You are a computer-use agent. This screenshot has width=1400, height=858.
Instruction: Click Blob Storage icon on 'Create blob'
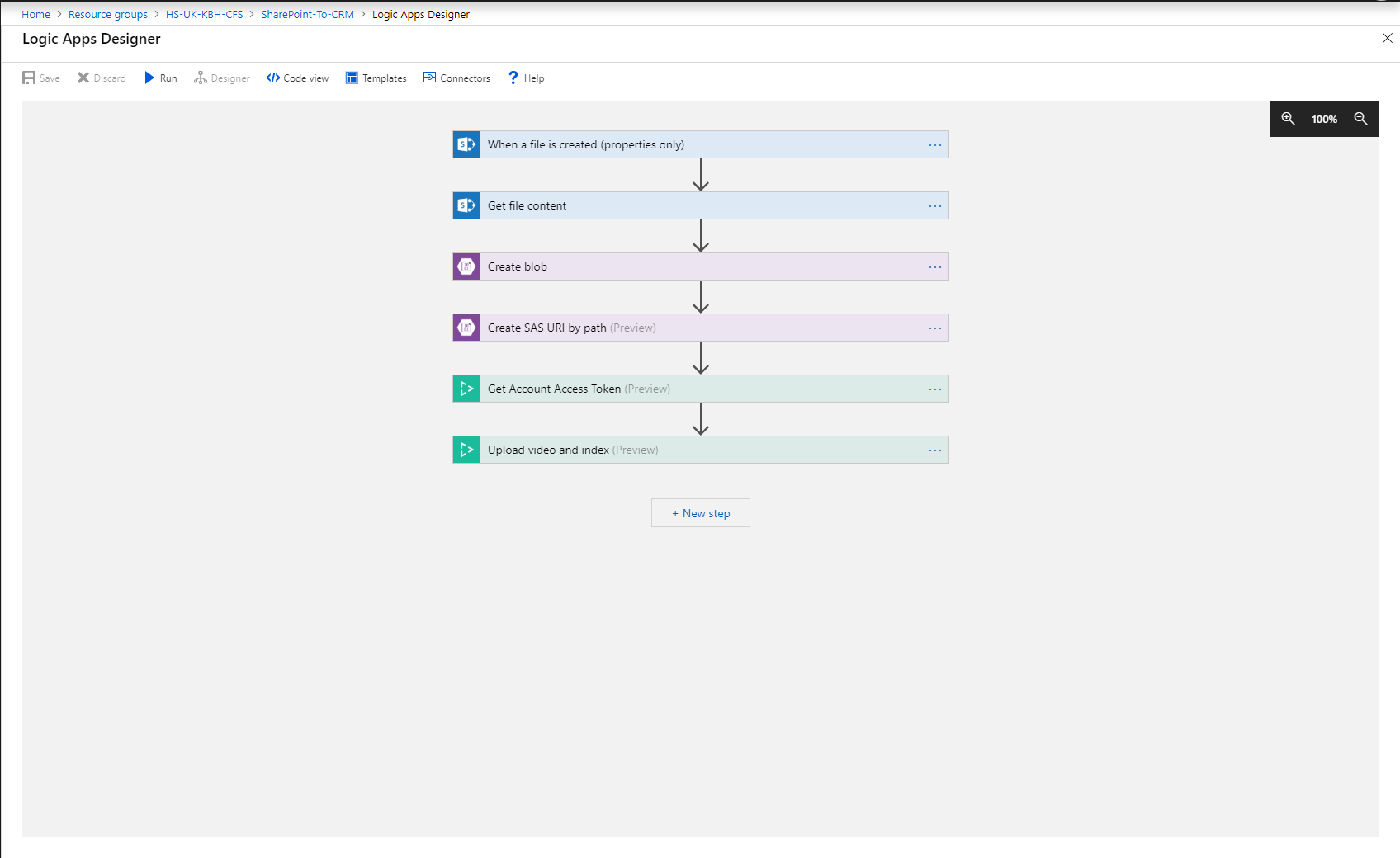466,266
